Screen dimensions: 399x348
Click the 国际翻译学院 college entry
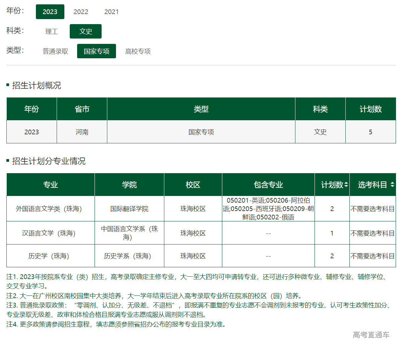(x=129, y=208)
